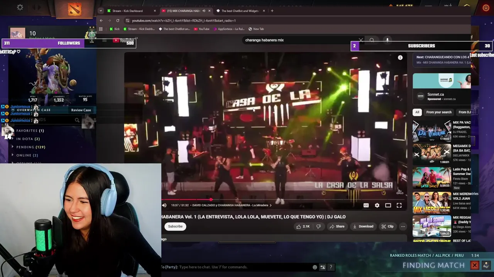The width and height of the screenshot is (494, 277).
Task: Open the Stream - Kick Dashb... bookmark
Action: 139,29
